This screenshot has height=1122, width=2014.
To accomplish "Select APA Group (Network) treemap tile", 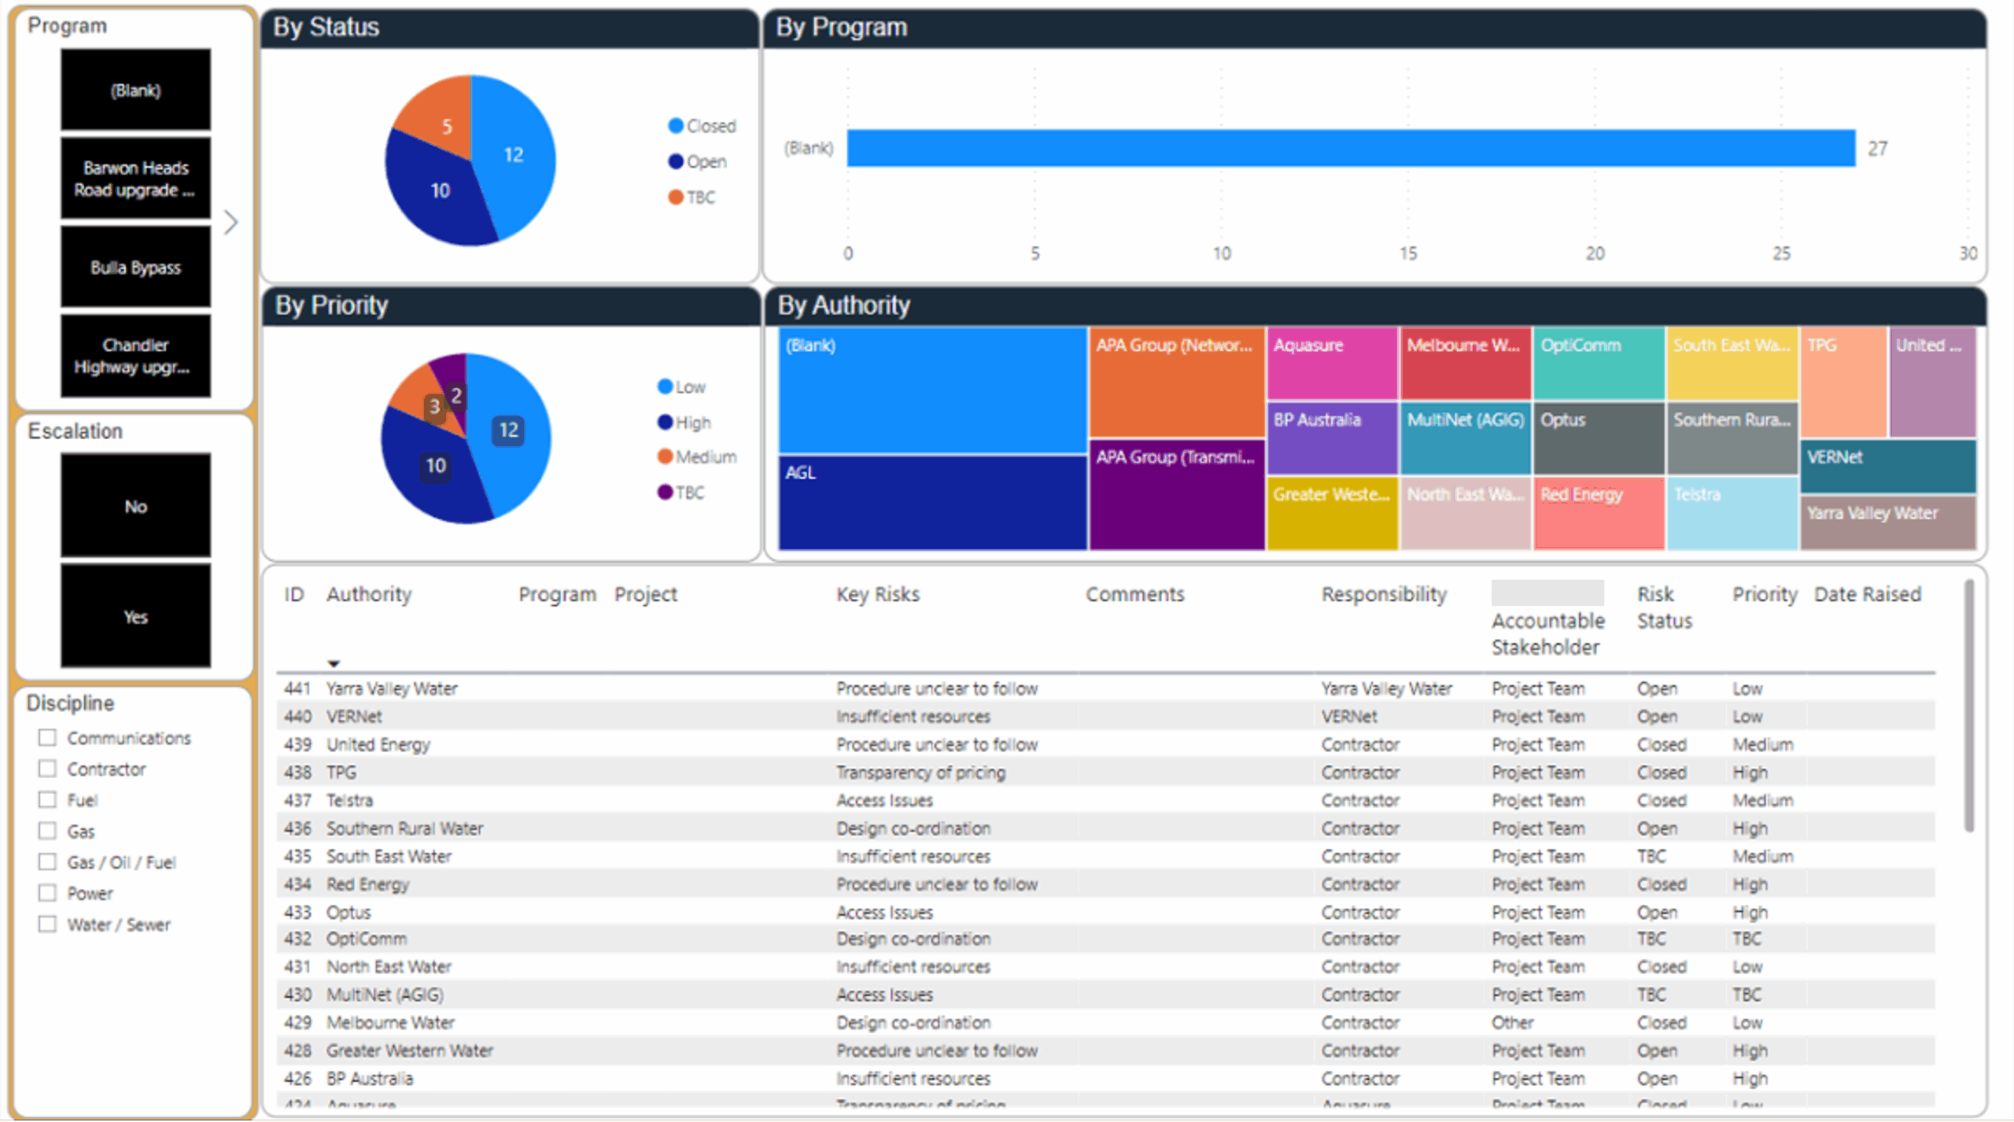I will (x=1177, y=382).
